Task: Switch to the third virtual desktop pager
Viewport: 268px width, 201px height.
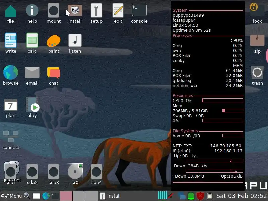Action: tap(91, 196)
